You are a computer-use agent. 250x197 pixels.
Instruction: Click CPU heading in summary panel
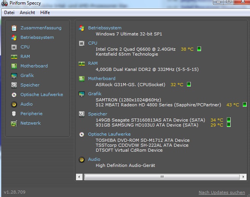point(93,43)
